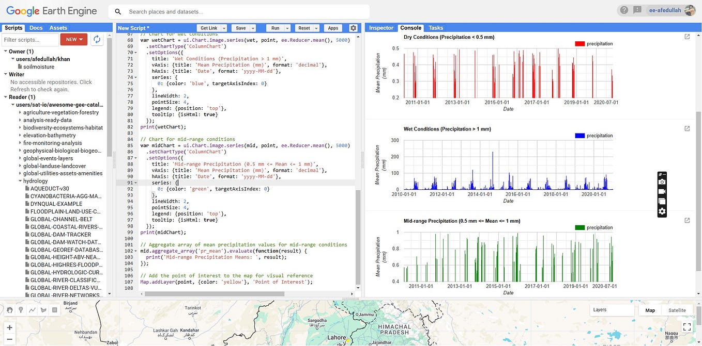Viewport: 702px width, 346px height.
Task: Open the Run dropdown arrow
Action: [x=287, y=28]
